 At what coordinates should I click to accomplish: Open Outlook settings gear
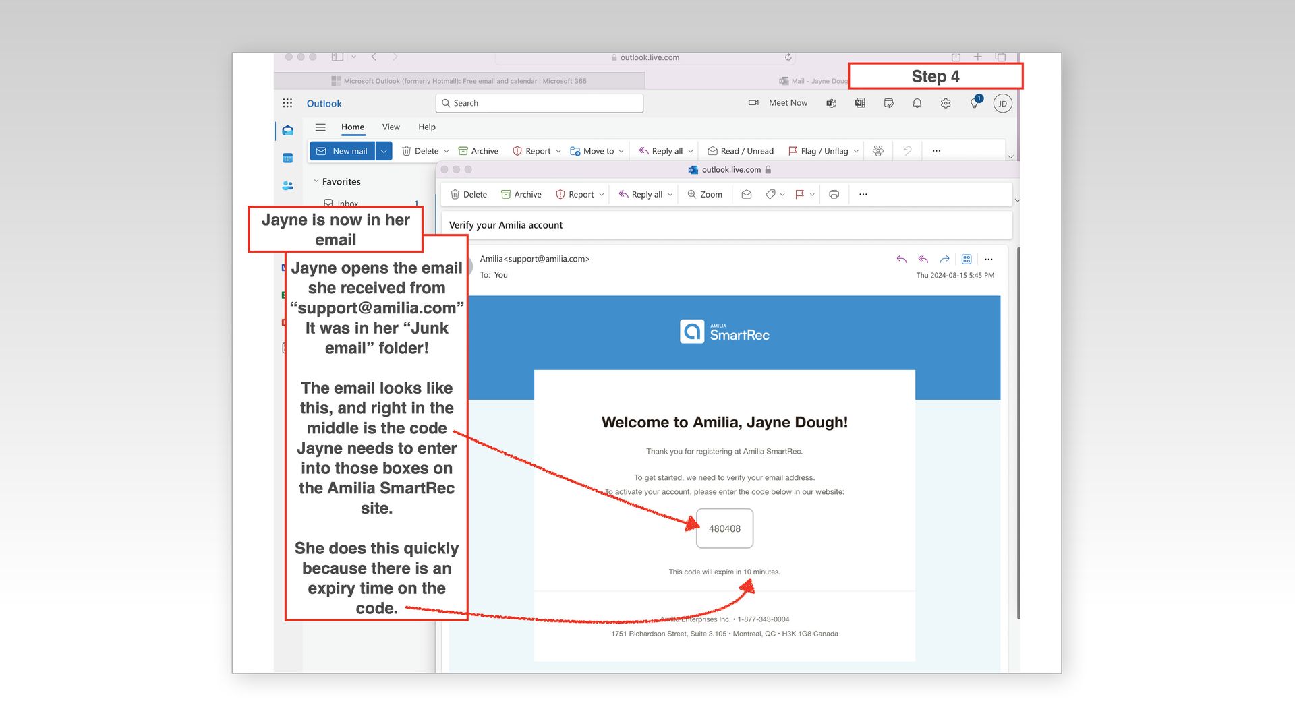(x=946, y=103)
